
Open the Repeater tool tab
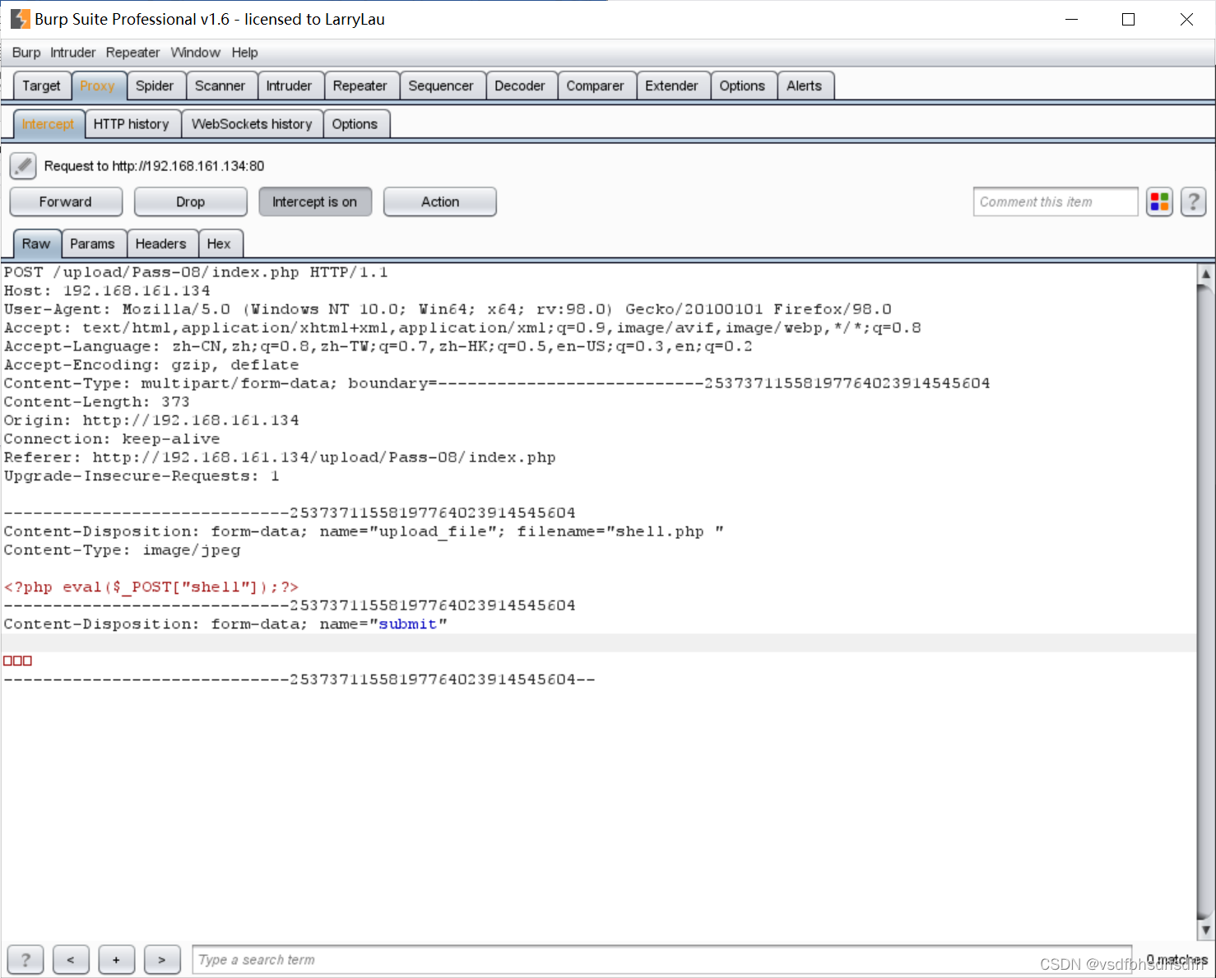pos(360,86)
